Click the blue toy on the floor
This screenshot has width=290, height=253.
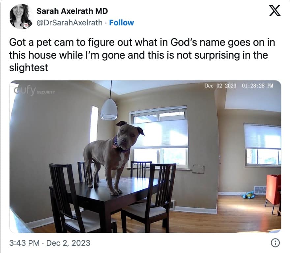click(249, 195)
